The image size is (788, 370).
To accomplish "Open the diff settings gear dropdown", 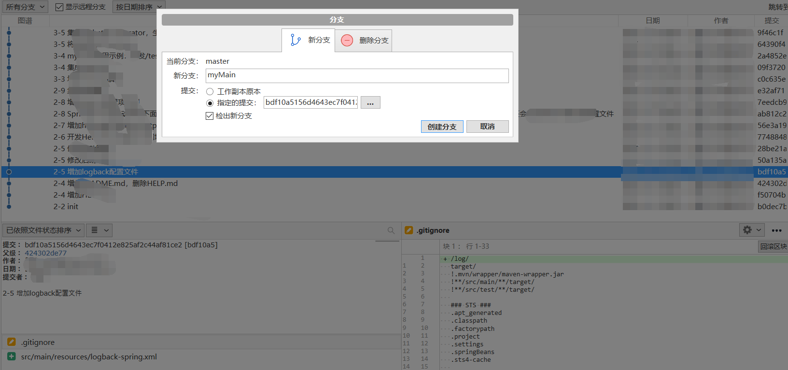I will coord(752,230).
